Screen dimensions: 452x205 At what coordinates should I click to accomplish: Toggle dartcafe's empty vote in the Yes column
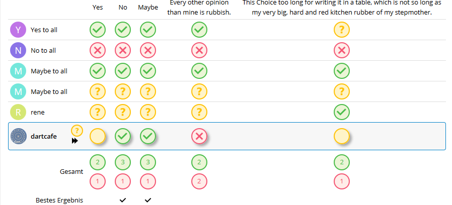(x=98, y=136)
